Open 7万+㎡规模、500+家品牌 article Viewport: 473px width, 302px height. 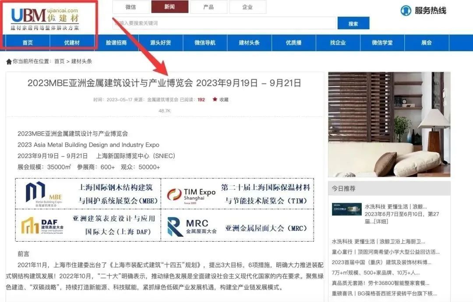click(376, 273)
